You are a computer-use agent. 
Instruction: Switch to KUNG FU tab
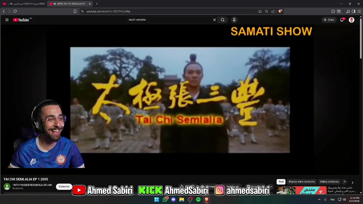23,4
